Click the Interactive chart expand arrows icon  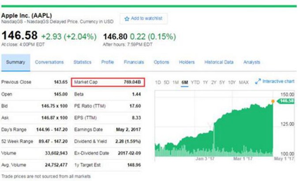coord(258,81)
